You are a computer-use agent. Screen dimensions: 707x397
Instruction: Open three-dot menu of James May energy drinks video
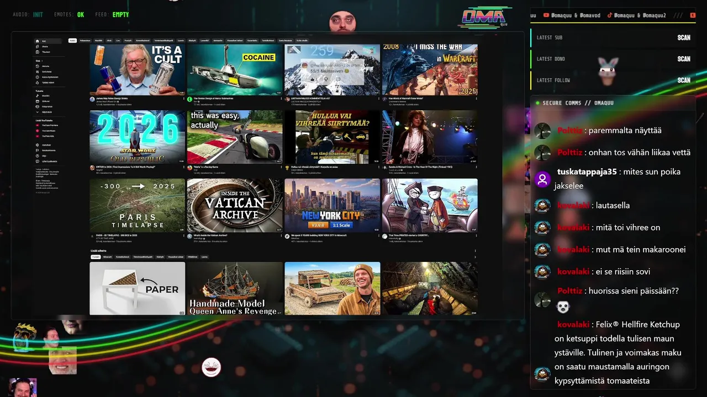[x=184, y=99]
